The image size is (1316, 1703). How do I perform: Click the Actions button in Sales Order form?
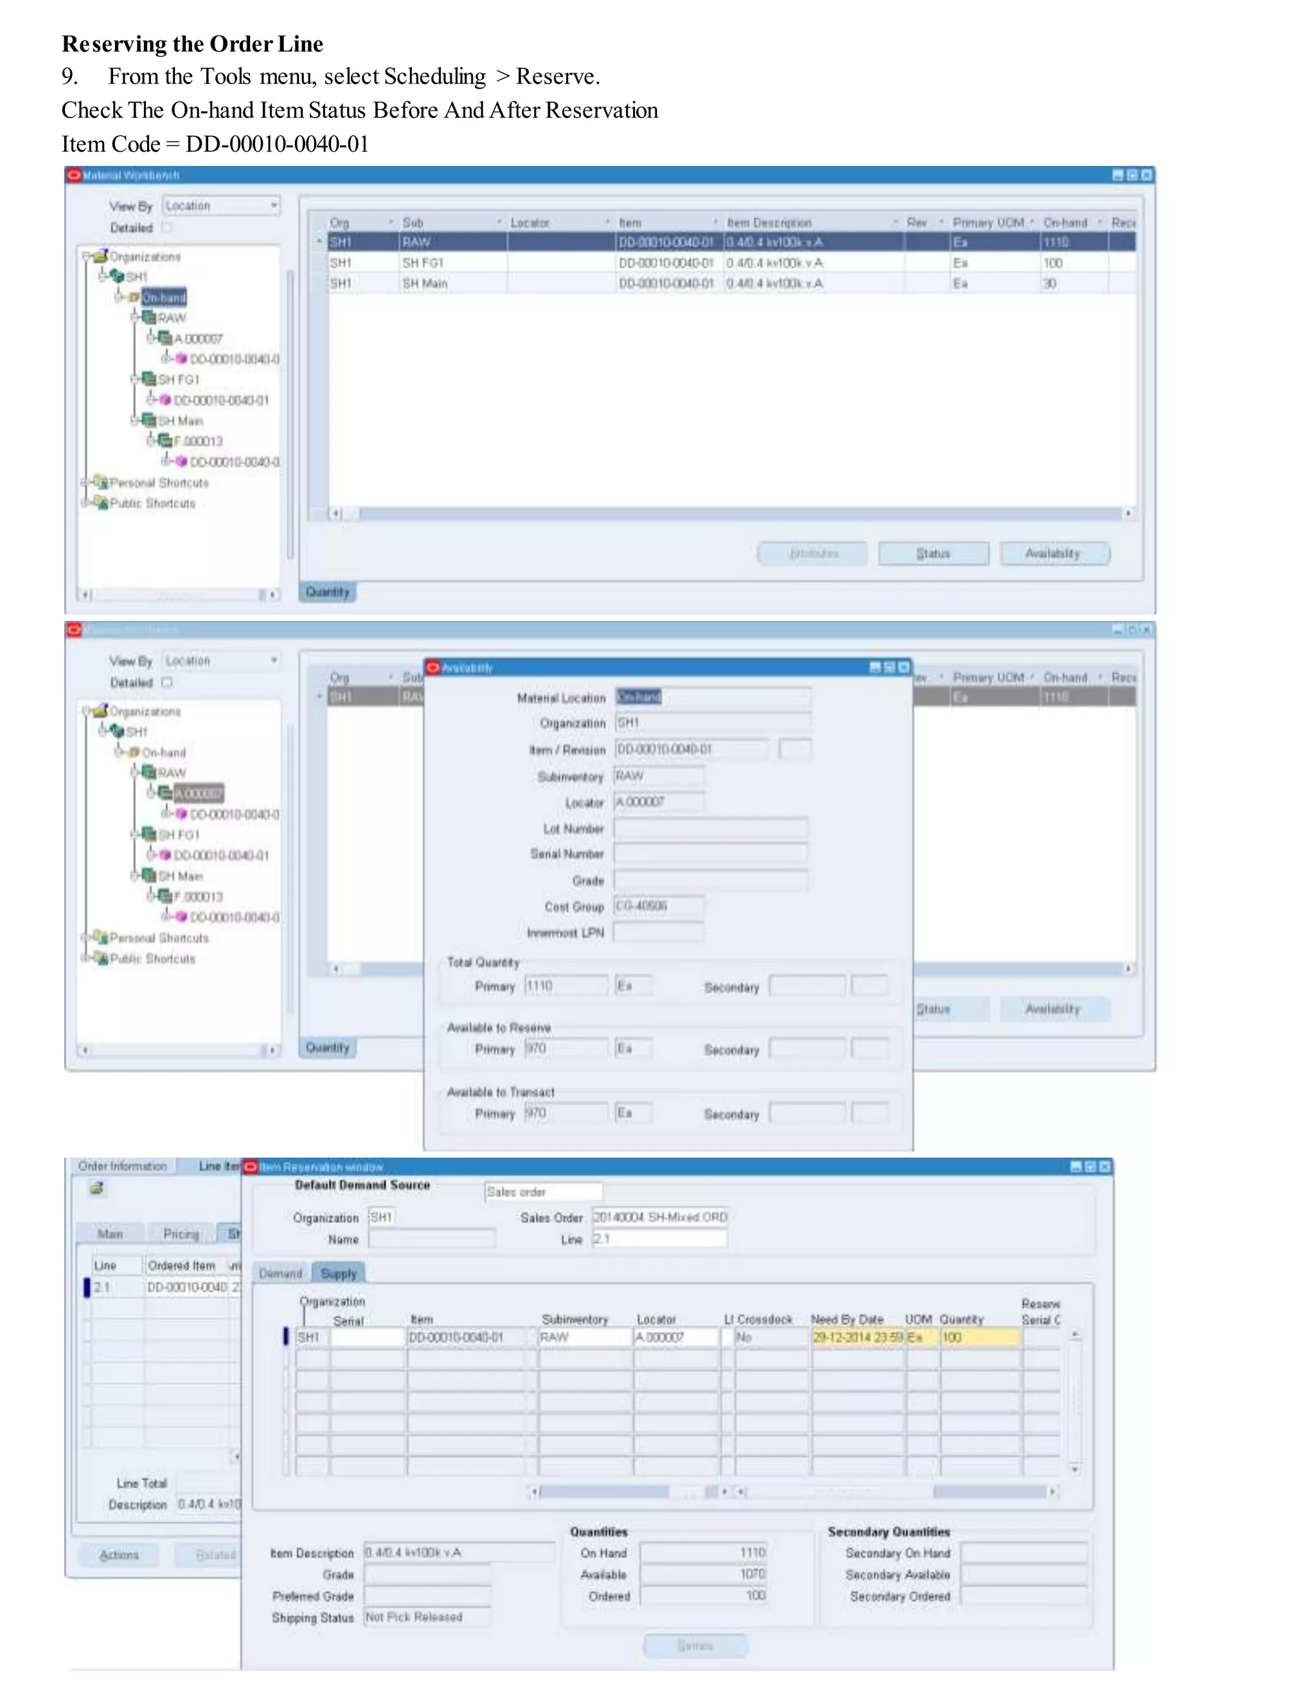point(120,1555)
